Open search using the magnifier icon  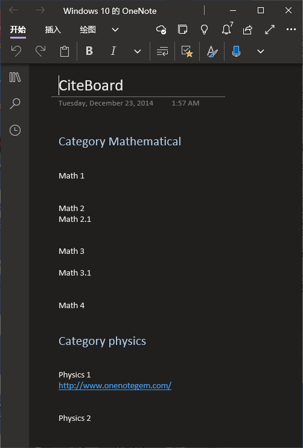coord(15,104)
